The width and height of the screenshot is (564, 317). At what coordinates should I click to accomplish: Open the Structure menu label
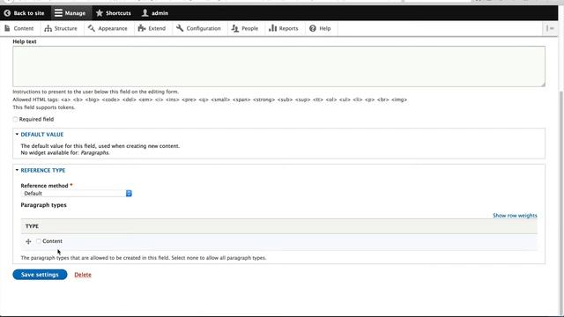(66, 28)
